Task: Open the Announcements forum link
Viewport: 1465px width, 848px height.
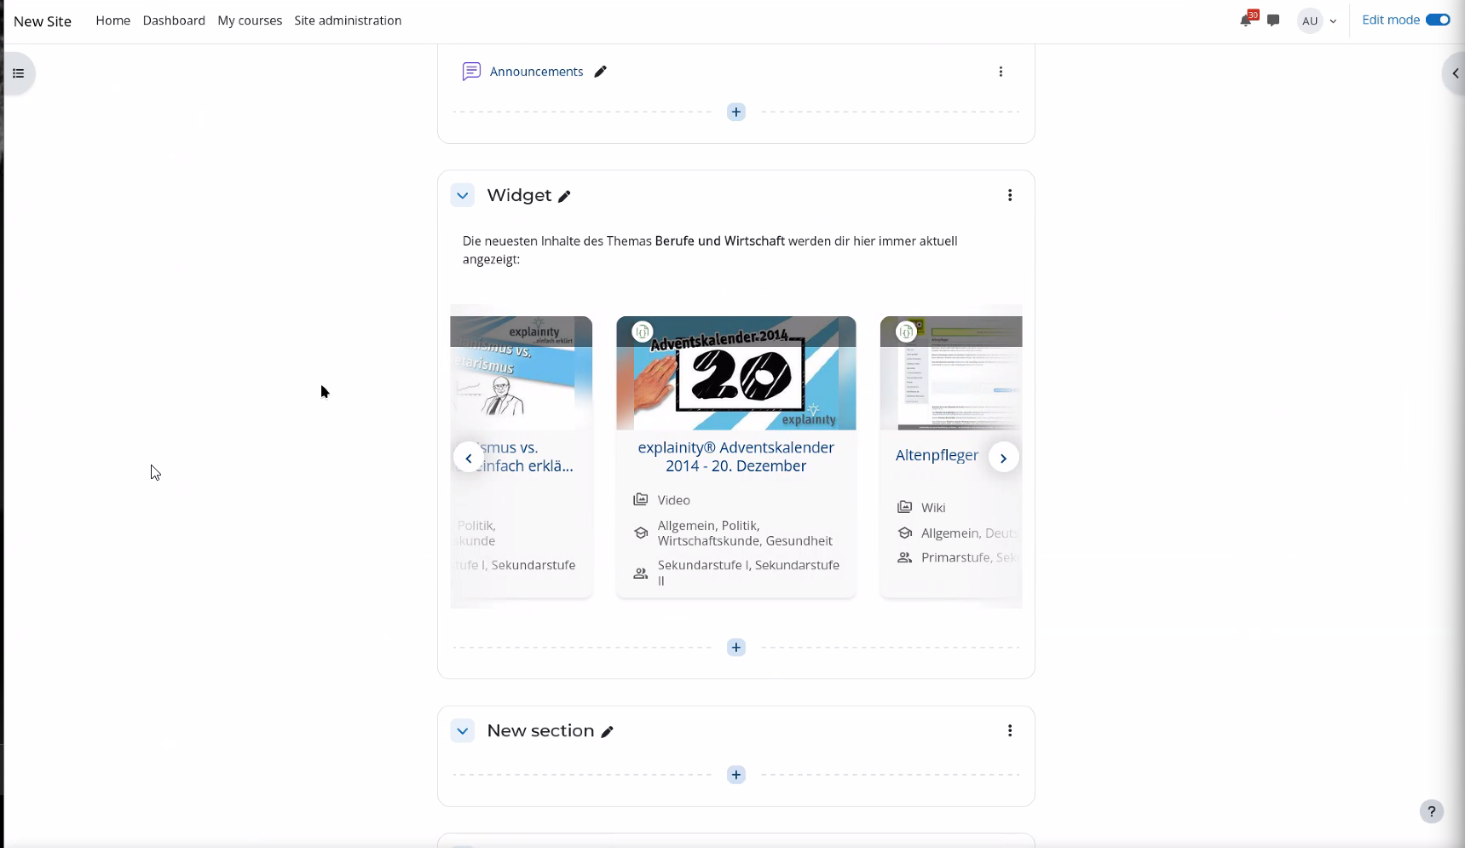Action: click(x=536, y=72)
